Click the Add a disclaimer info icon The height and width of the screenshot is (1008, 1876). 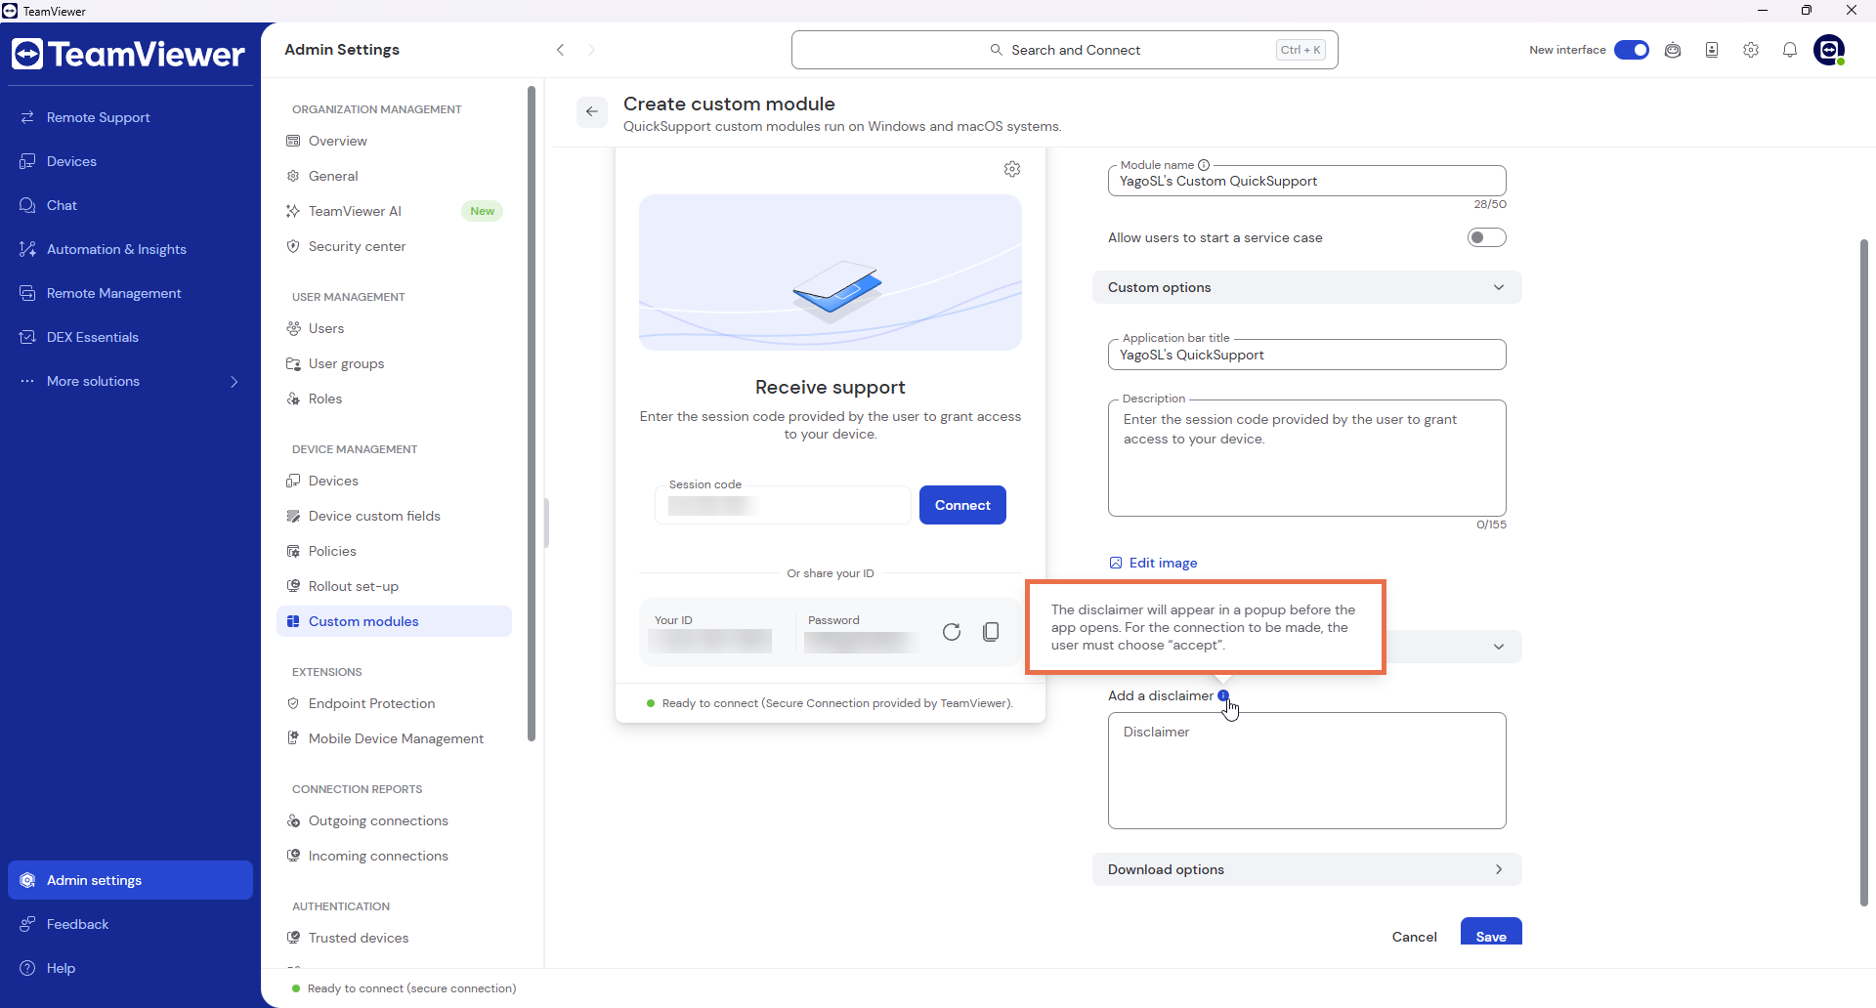pyautogui.click(x=1223, y=695)
